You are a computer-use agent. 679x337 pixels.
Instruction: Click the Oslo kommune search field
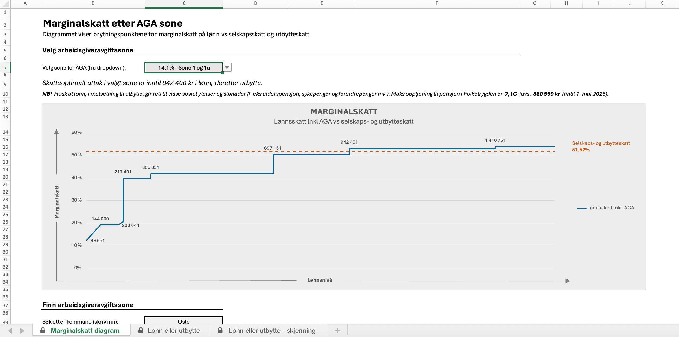pyautogui.click(x=184, y=321)
